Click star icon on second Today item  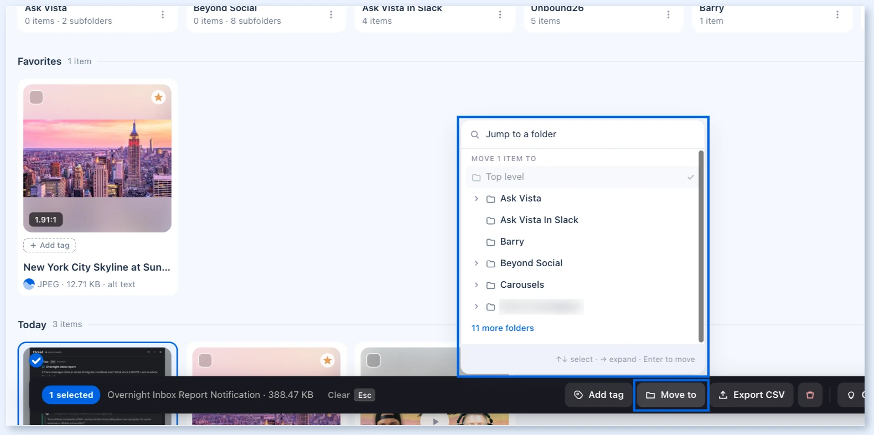[x=327, y=360]
